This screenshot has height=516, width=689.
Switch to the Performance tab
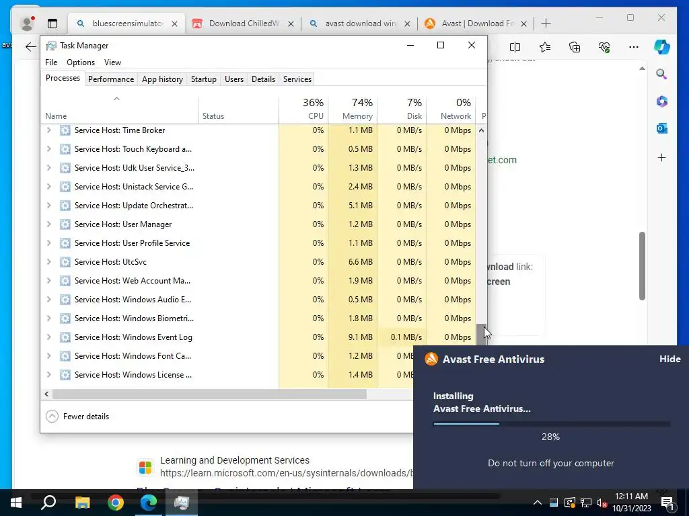[111, 79]
